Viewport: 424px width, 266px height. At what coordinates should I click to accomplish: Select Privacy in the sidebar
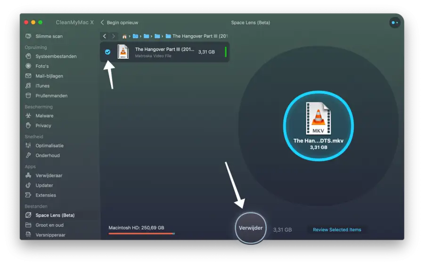tap(43, 125)
